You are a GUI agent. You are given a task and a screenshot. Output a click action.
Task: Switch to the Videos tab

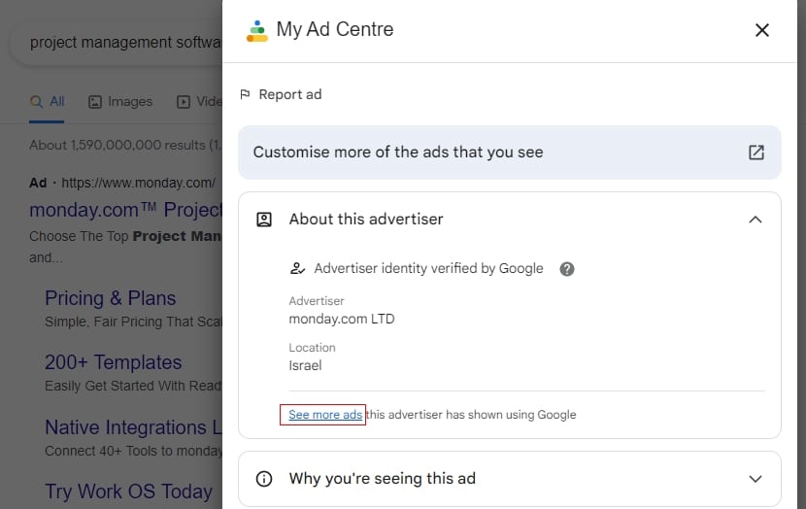(199, 101)
